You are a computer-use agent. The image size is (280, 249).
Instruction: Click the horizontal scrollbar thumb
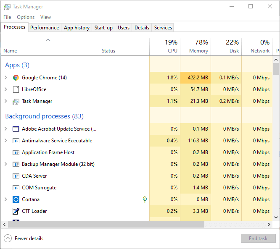point(105,225)
